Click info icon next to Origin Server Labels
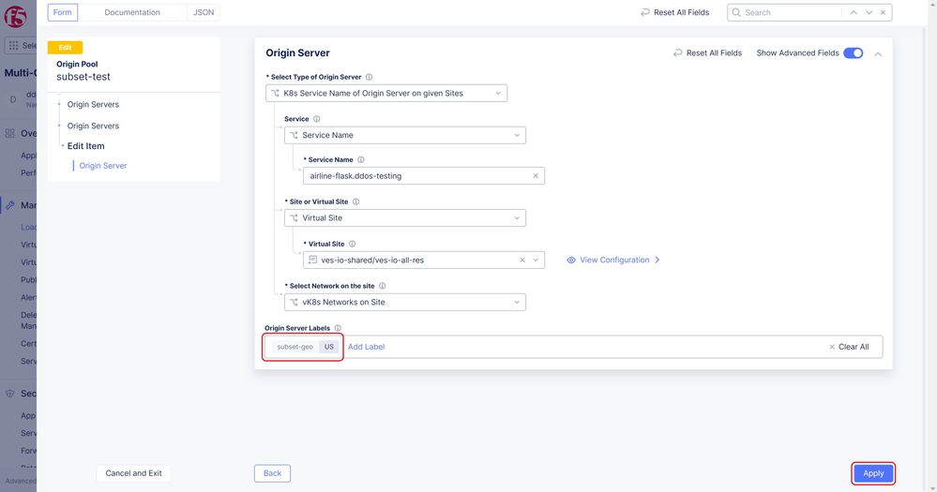This screenshot has width=937, height=492. (x=338, y=328)
